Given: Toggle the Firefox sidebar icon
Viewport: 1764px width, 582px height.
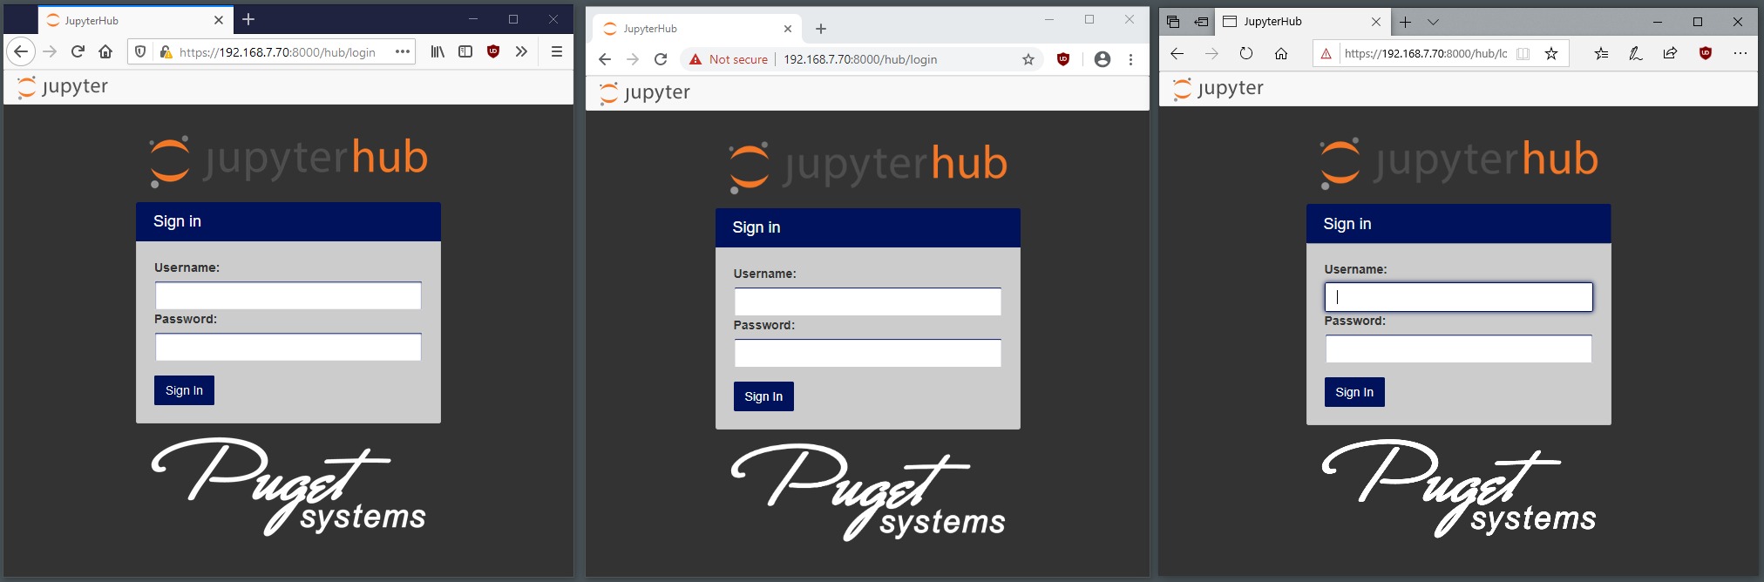Looking at the screenshot, I should [465, 52].
